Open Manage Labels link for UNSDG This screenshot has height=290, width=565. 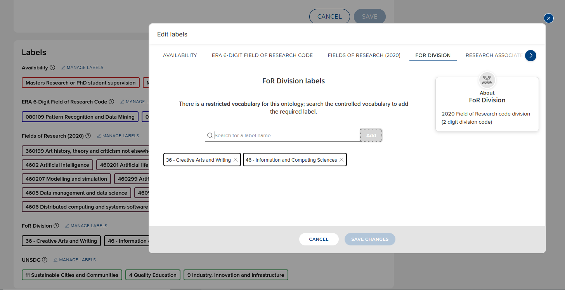tap(75, 260)
